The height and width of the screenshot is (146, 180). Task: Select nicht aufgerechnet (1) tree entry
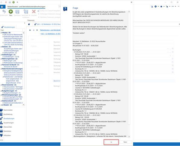pos(14,79)
